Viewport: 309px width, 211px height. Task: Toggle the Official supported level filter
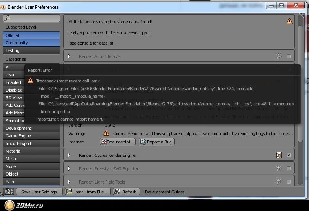[x=31, y=35]
